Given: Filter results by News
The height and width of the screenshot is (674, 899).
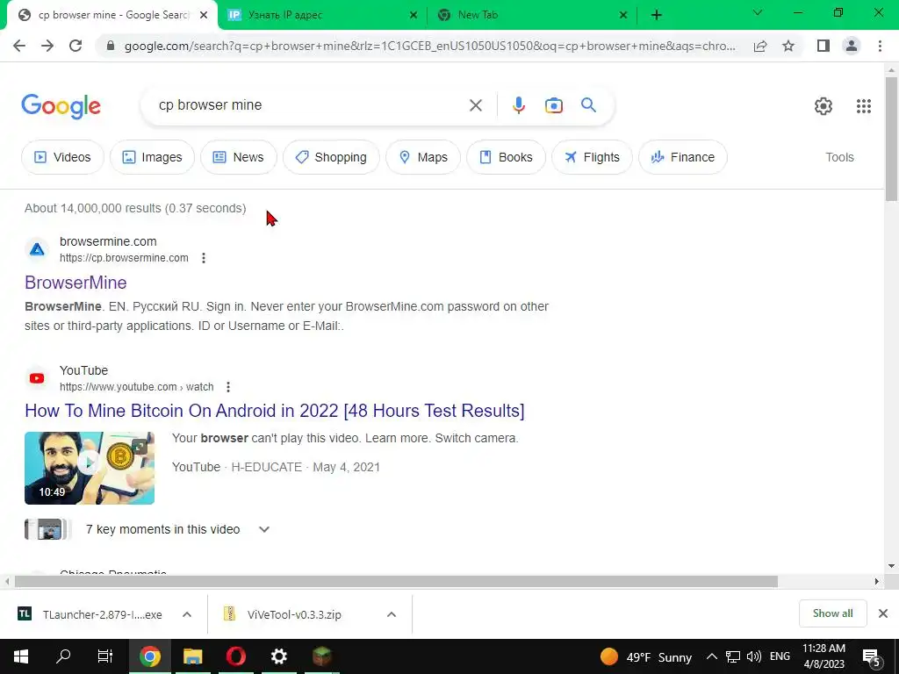Looking at the screenshot, I should pos(239,157).
